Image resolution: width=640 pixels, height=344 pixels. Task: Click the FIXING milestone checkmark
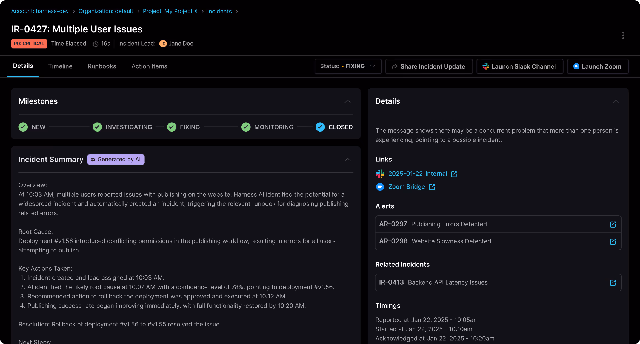[172, 127]
